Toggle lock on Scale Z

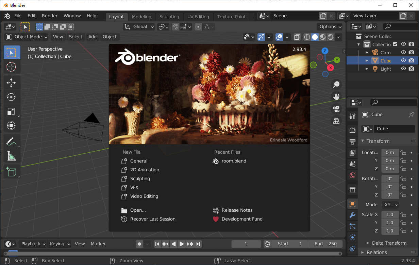(x=403, y=231)
